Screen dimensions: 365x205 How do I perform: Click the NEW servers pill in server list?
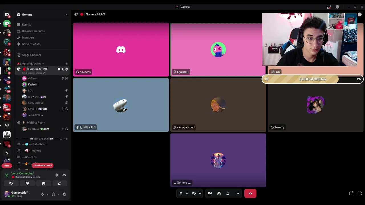[x=7, y=165]
